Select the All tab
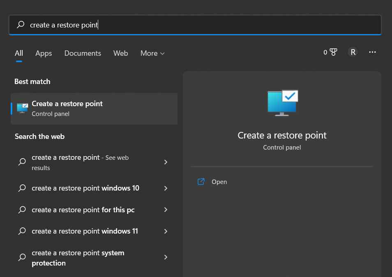Image resolution: width=392 pixels, height=277 pixels. pyautogui.click(x=19, y=53)
